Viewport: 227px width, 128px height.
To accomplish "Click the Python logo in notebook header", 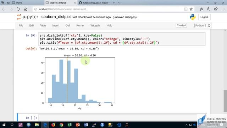I will tap(193, 17).
